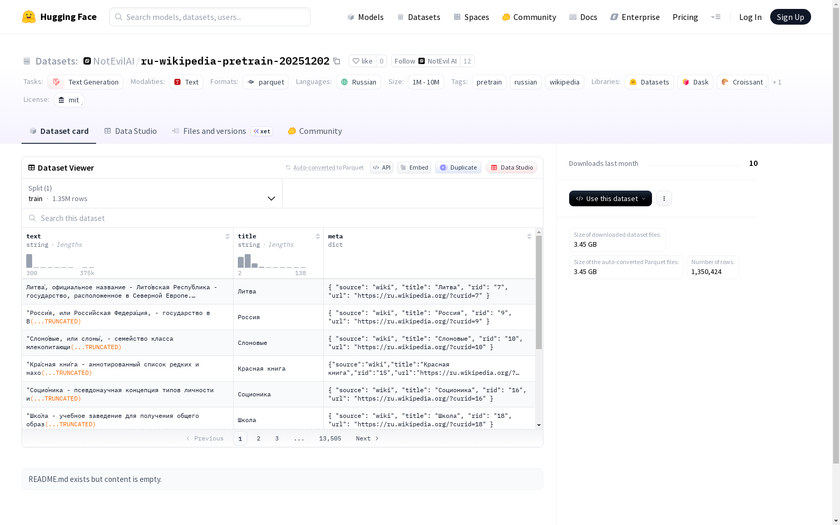Image resolution: width=840 pixels, height=525 pixels.
Task: Open the more navigation menu icon
Action: (716, 17)
